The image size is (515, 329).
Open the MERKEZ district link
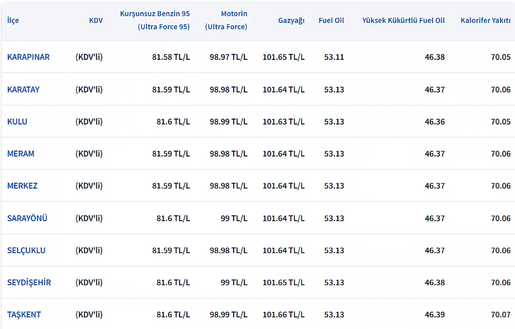click(x=22, y=186)
